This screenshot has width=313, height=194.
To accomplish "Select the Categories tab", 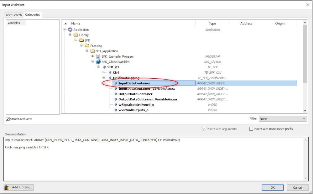I will pos(33,14).
